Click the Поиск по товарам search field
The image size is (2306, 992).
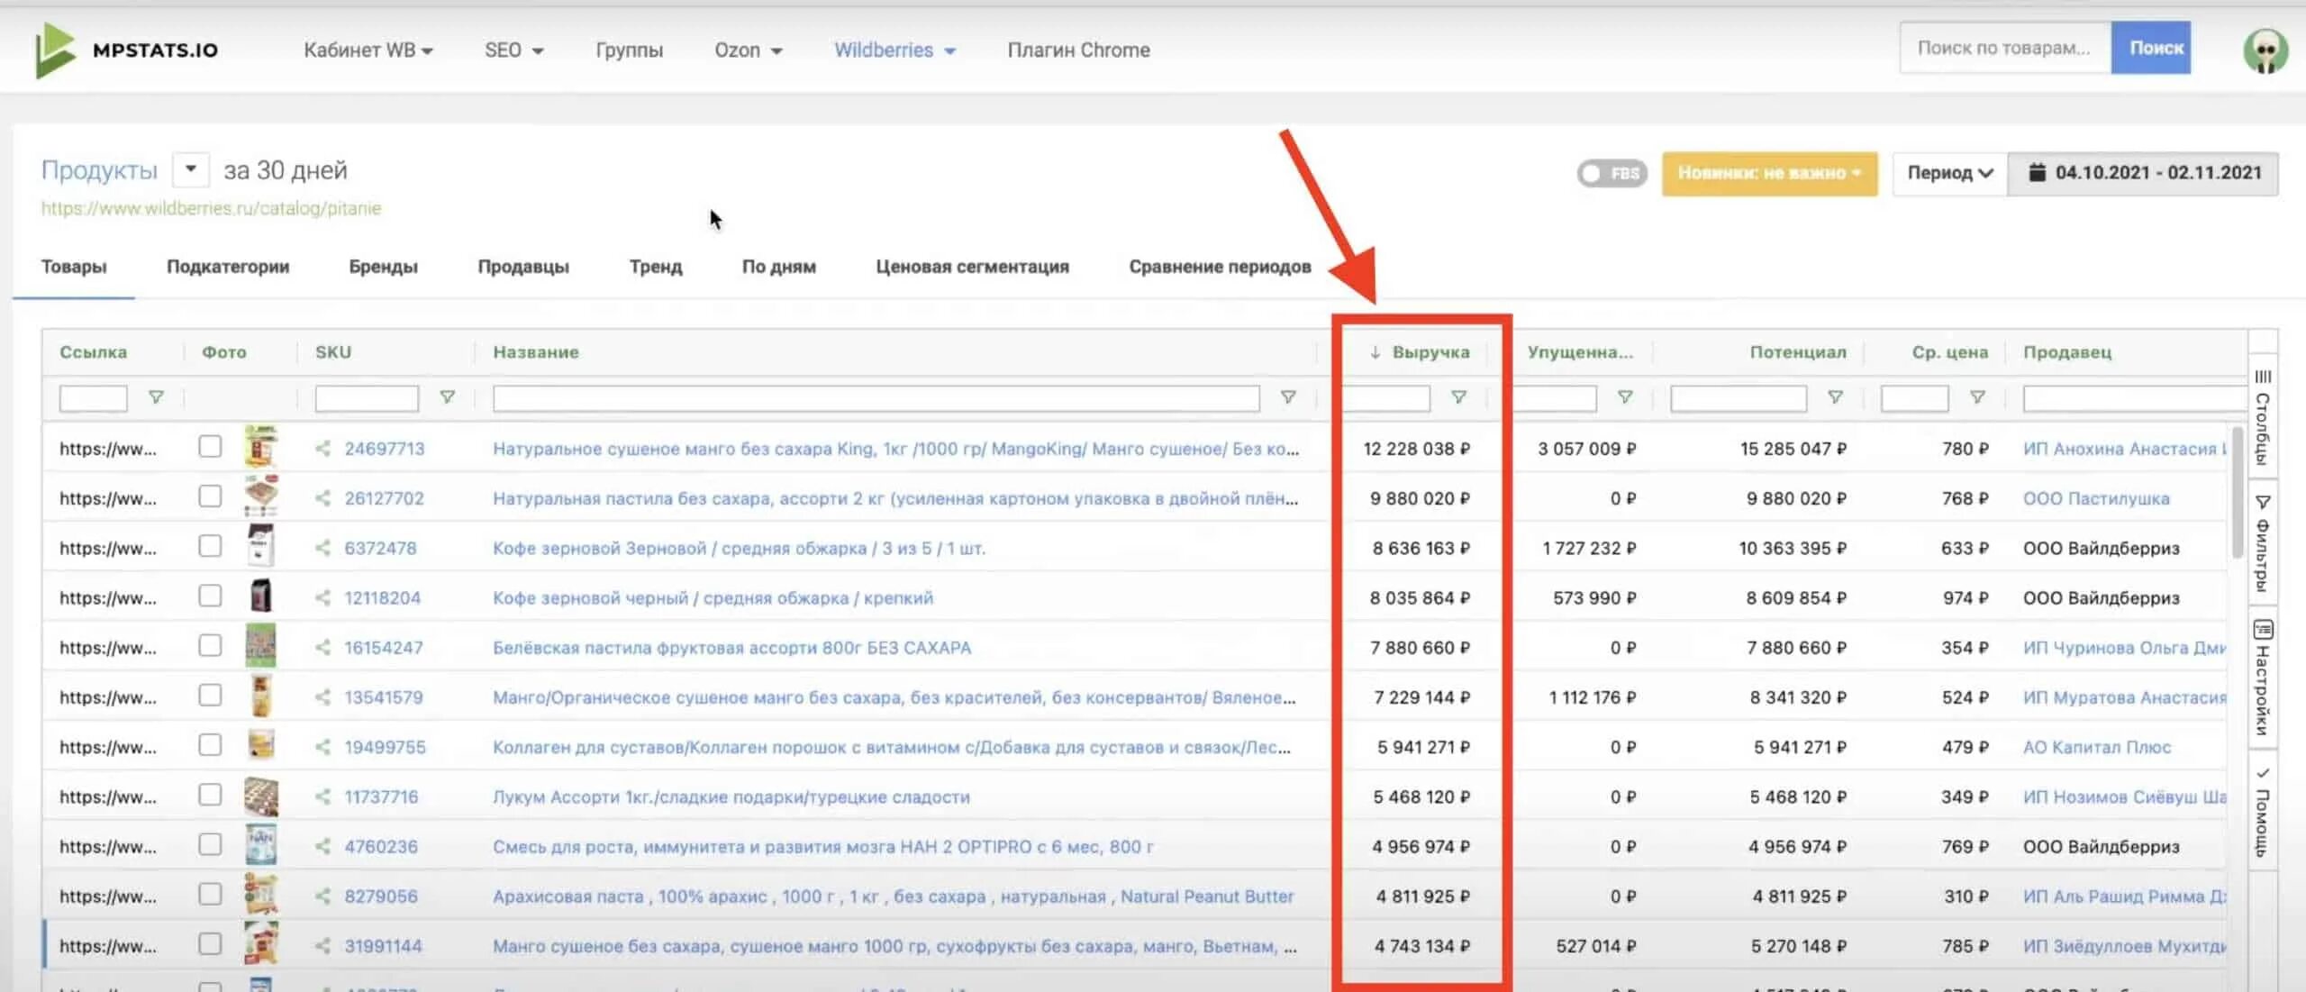(2003, 49)
